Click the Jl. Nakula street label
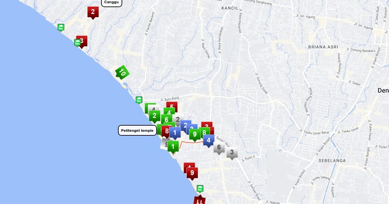The width and height of the screenshot is (389, 204). tap(272, 202)
